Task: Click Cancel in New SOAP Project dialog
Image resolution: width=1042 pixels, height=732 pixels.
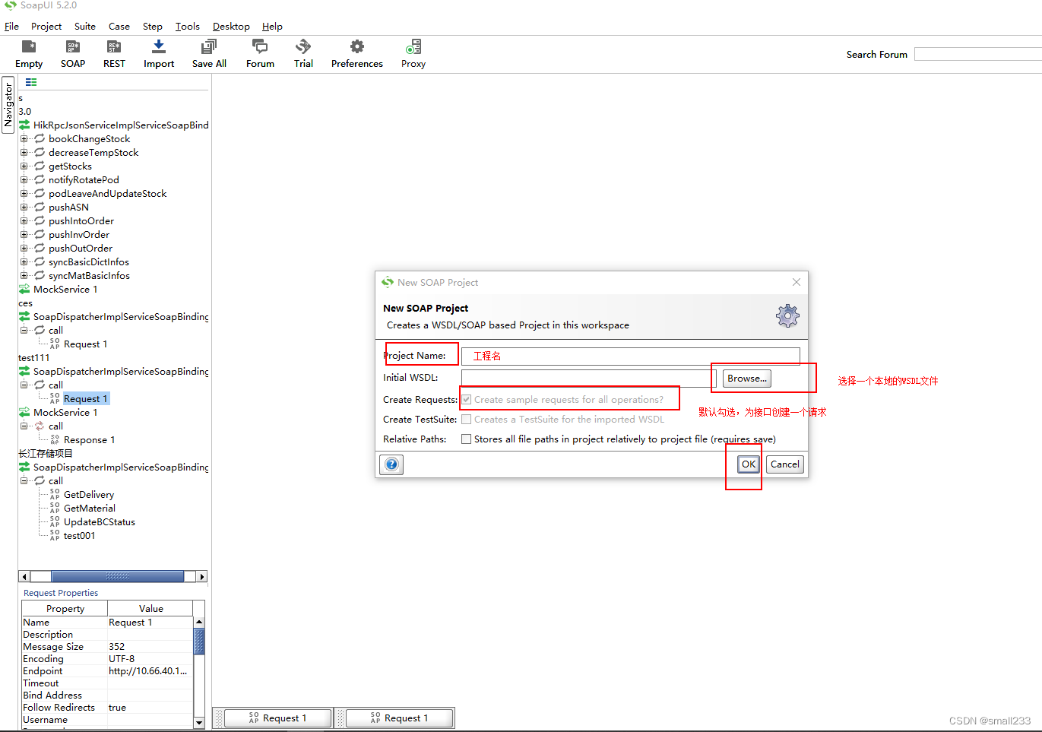Action: [x=785, y=464]
